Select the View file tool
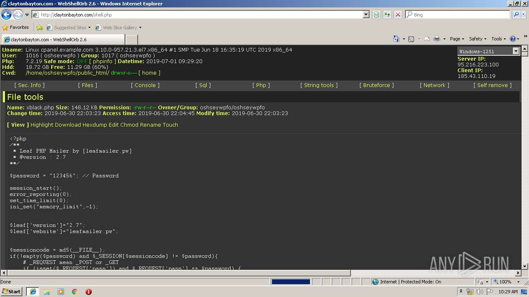 pos(18,125)
